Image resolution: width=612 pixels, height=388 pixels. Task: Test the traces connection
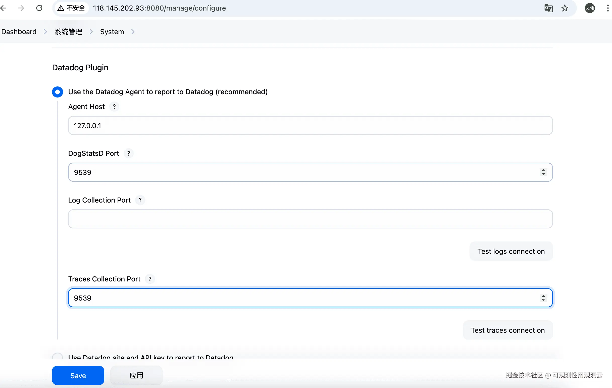[x=508, y=330]
